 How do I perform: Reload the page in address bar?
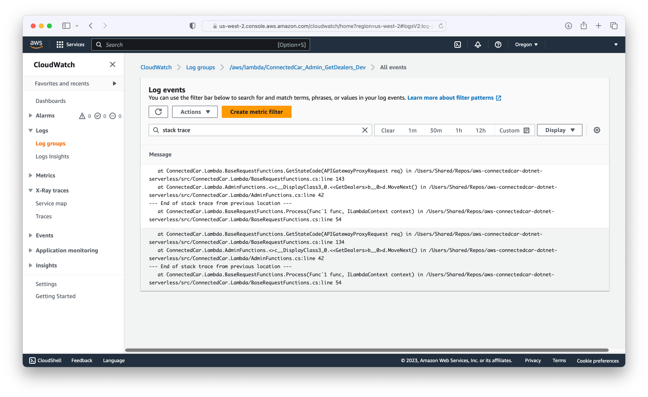point(441,26)
